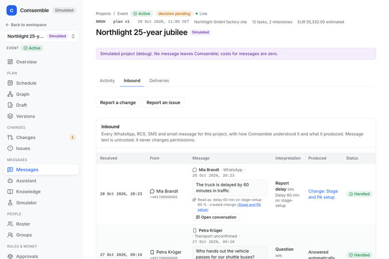Open the Versions layers icon
The width and height of the screenshot is (389, 259).
coord(10,116)
